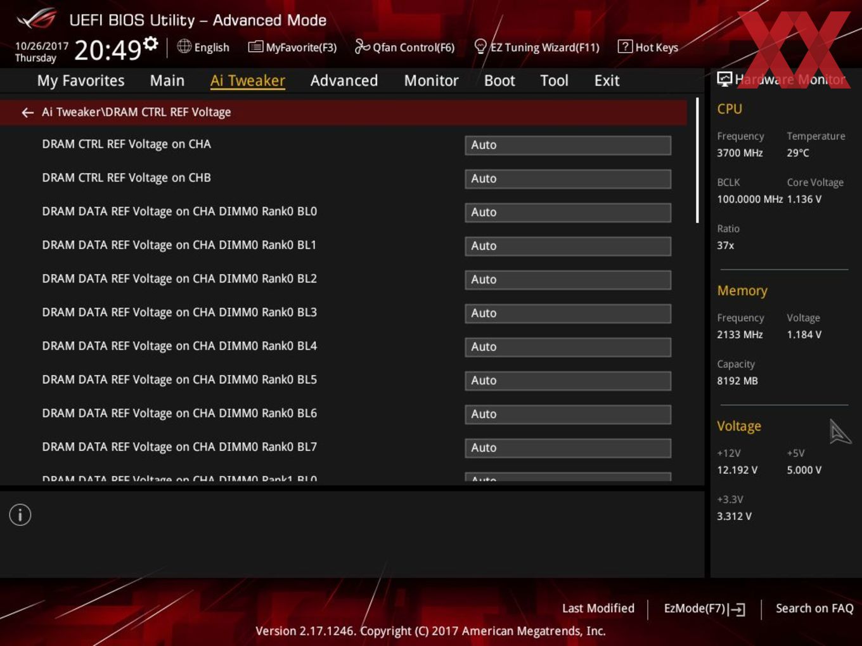Click the 20:49 clock time
Screen dimensions: 862x646
108,50
